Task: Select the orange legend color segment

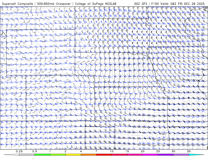Action: tap(88, 155)
